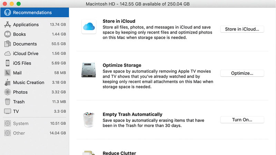Select the Recommendations lightbulb icon
Screen dimensions: 276x155
pos(7,13)
